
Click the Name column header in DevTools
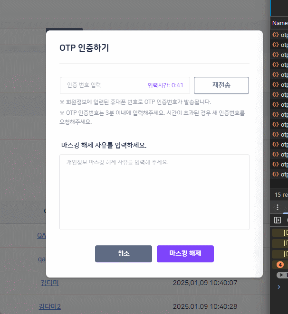(279, 23)
